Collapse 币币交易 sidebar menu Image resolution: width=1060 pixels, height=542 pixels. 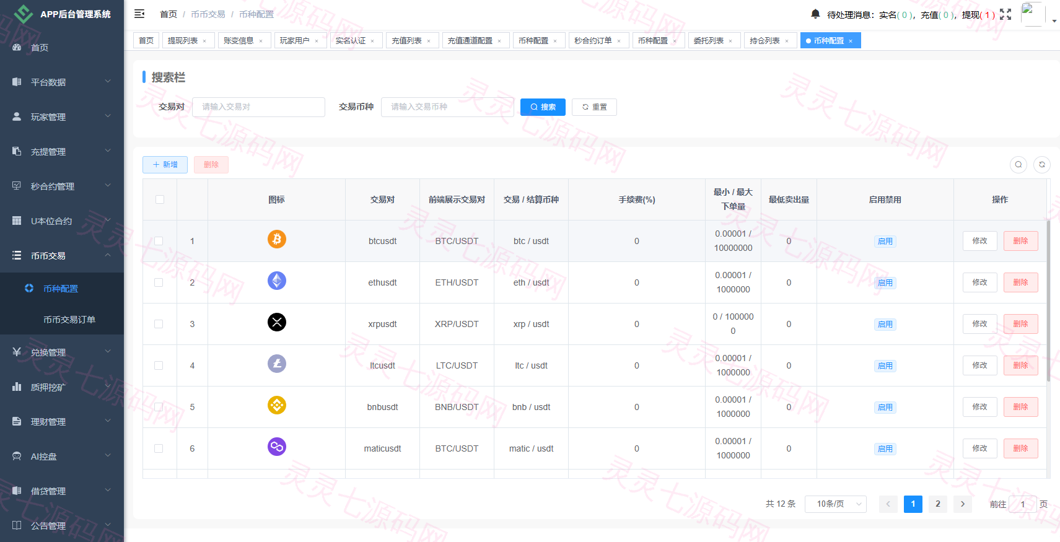62,255
